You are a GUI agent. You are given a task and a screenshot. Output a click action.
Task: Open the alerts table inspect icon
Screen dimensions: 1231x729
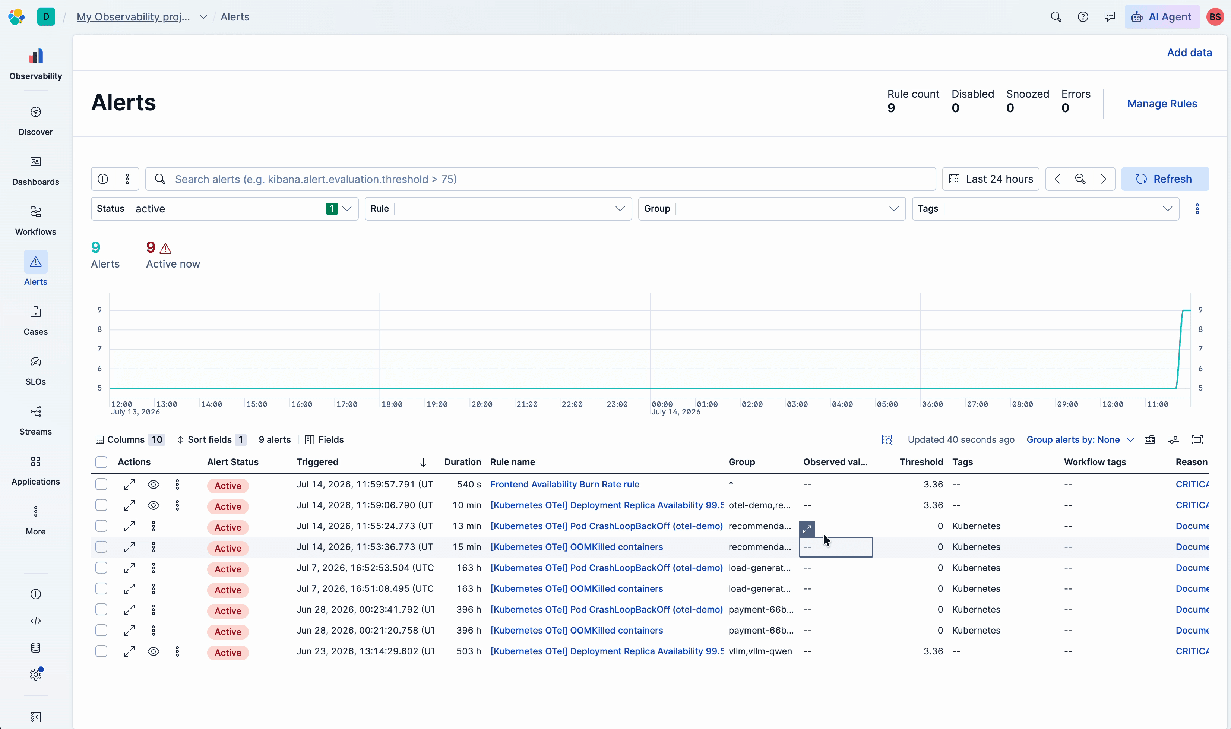887,440
